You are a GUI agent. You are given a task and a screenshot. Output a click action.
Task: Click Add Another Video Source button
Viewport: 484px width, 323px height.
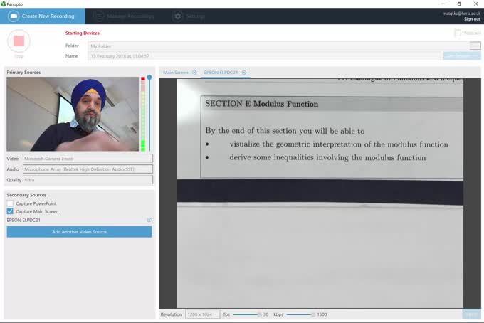point(79,232)
